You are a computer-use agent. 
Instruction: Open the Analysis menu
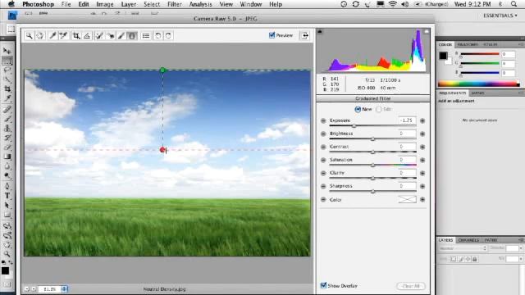point(200,4)
